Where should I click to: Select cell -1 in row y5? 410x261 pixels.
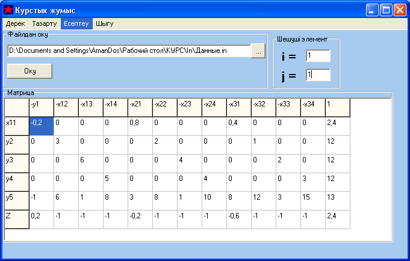point(42,201)
